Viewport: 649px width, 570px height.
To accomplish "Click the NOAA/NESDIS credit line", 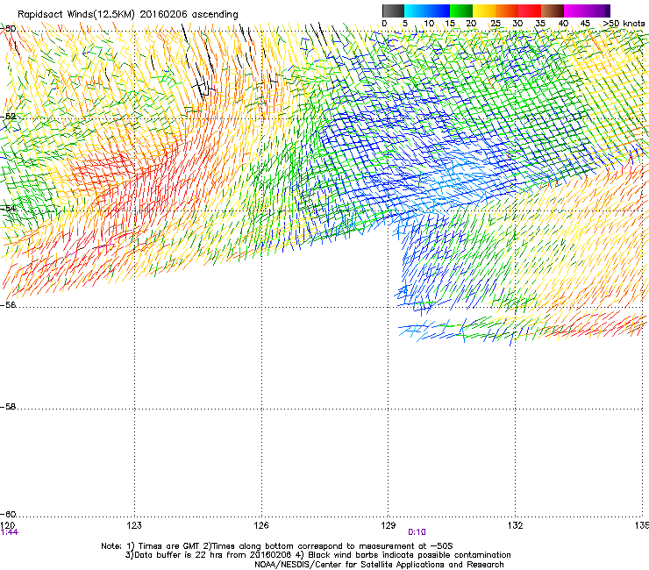I will point(379,565).
